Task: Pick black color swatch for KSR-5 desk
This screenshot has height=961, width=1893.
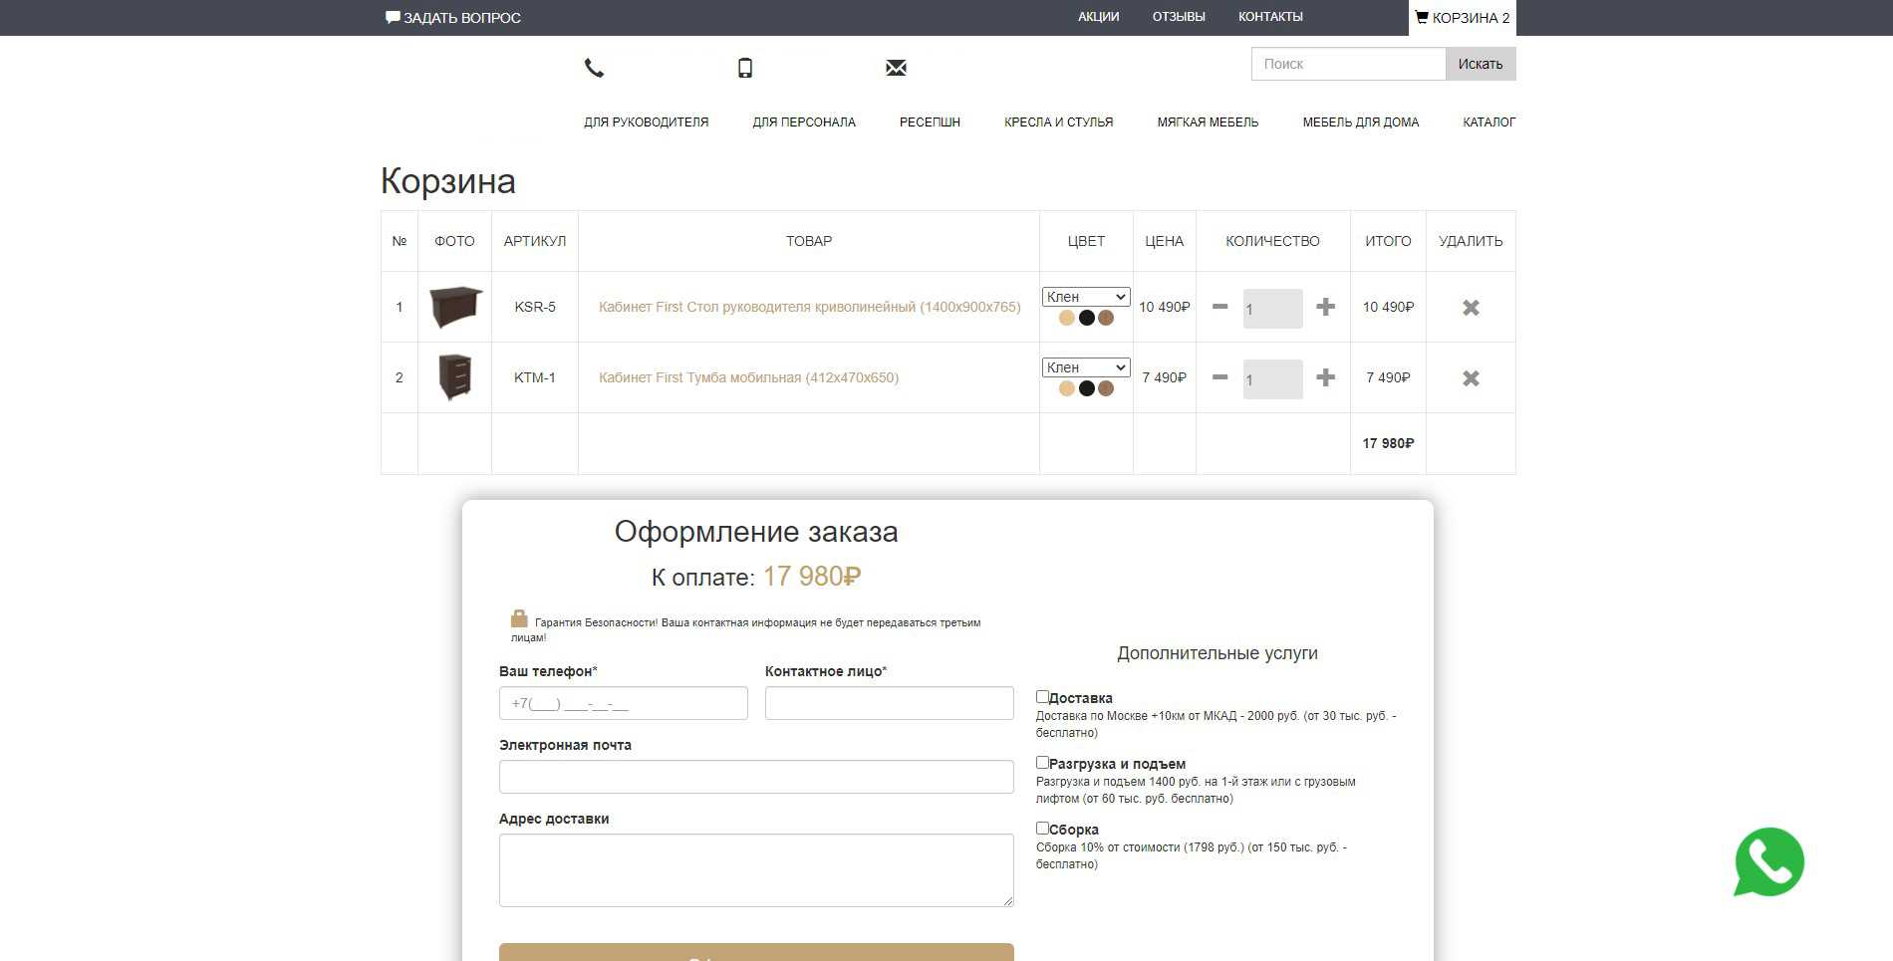Action: tap(1087, 318)
